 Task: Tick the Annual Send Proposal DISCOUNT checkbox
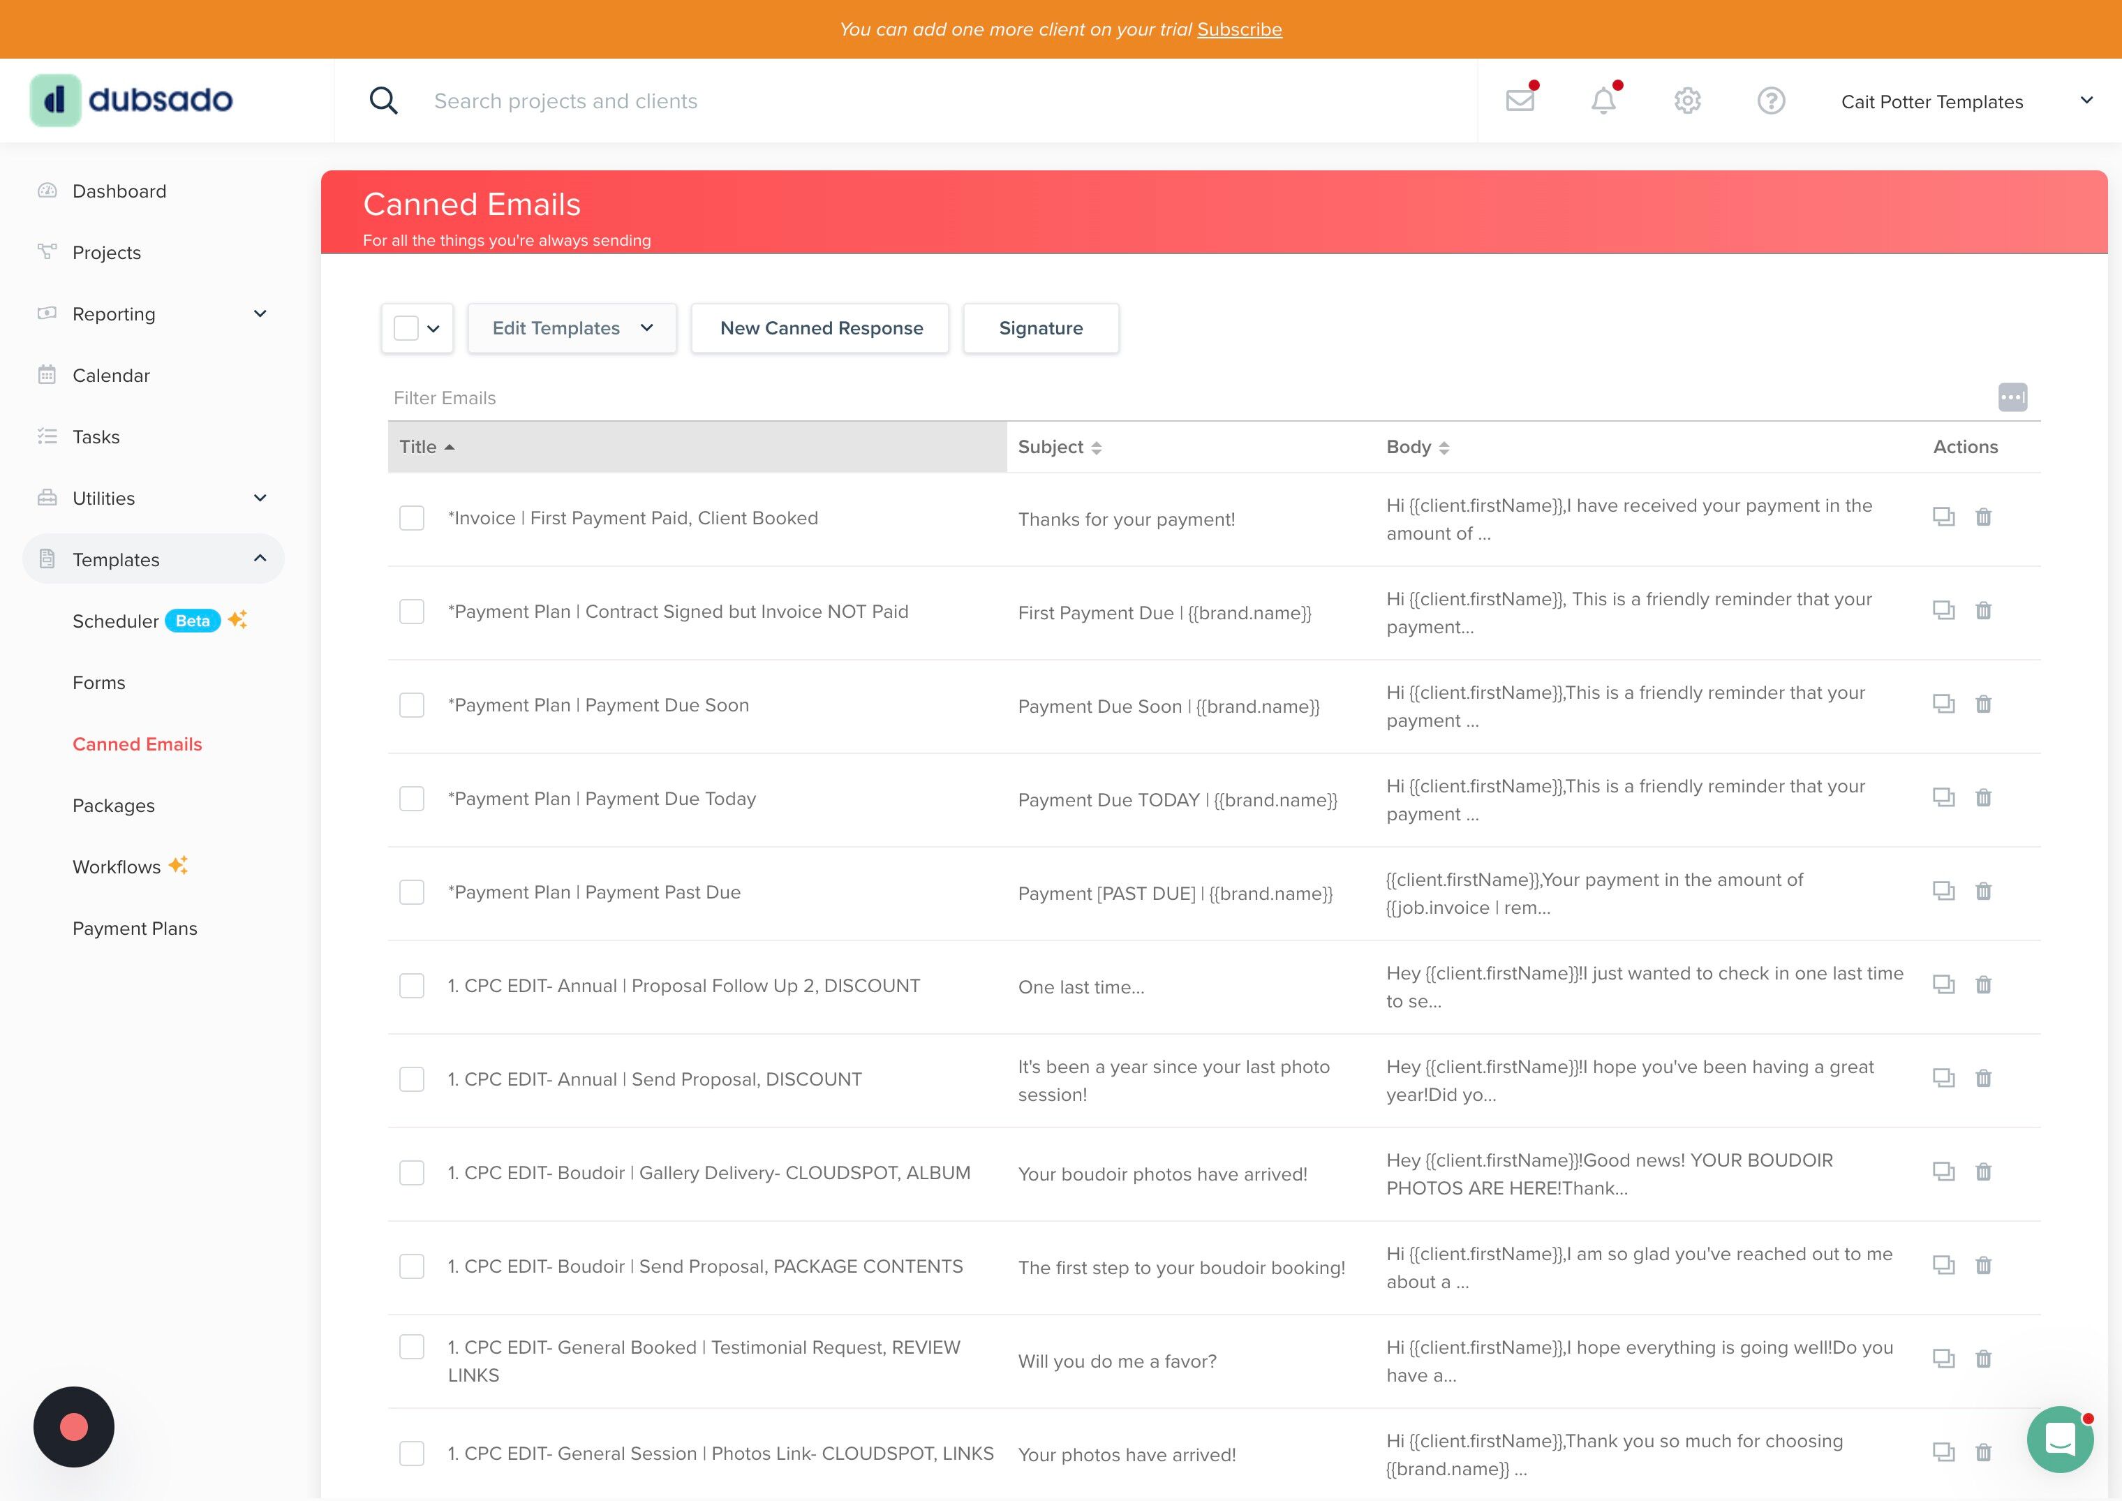[x=411, y=1079]
